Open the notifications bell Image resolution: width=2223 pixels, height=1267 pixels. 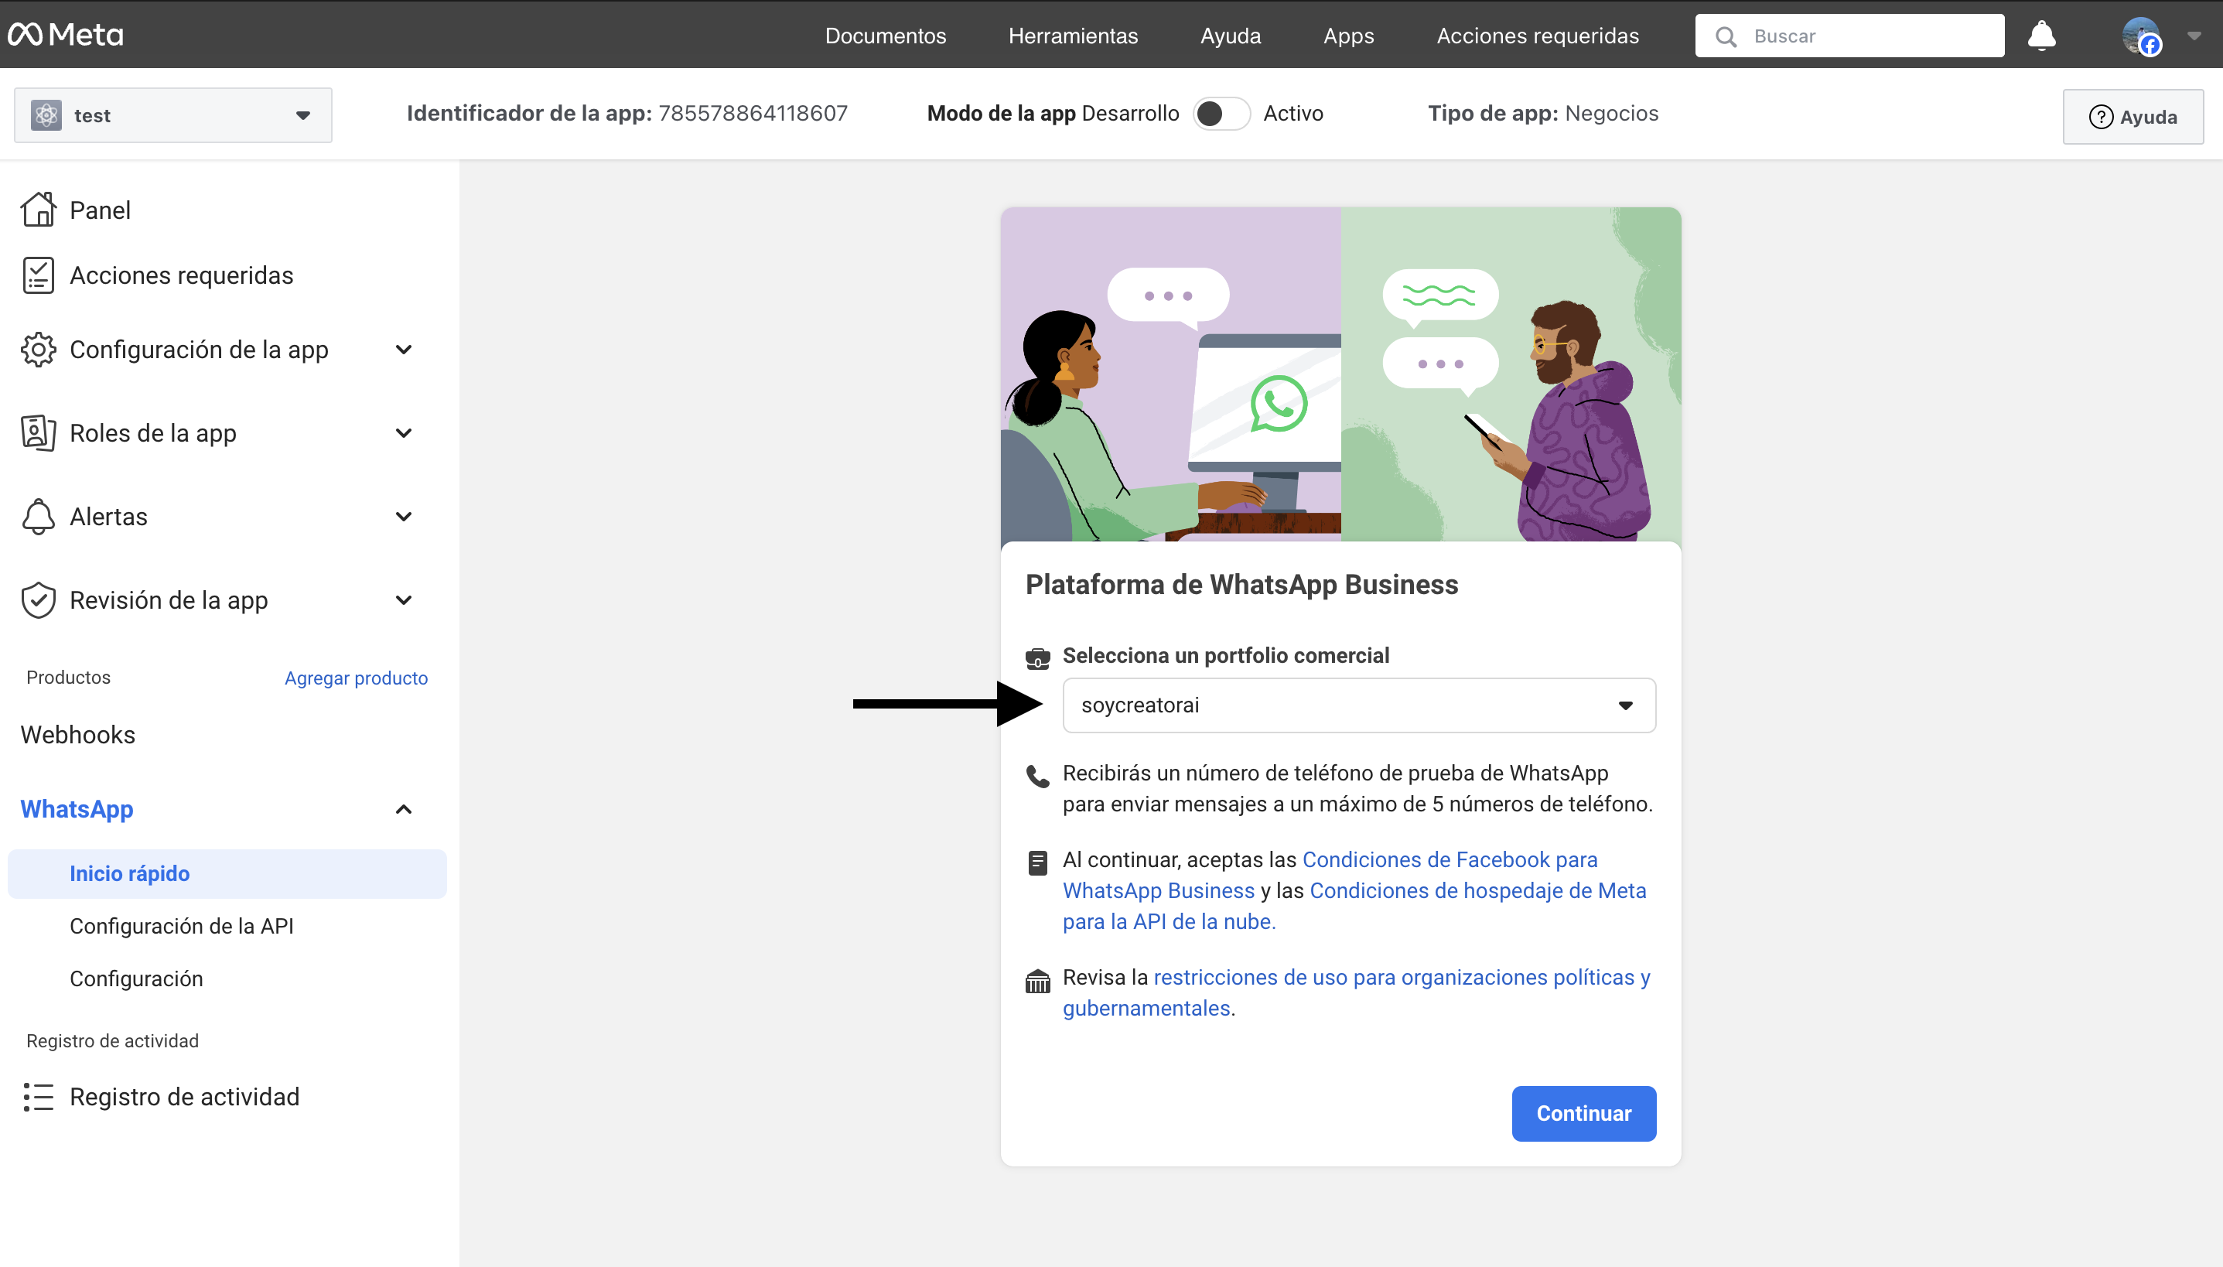[2040, 36]
